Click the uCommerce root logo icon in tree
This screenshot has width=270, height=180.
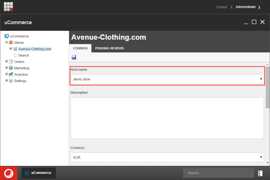(6, 36)
